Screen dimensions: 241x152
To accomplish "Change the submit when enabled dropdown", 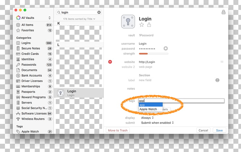I will tap(157, 123).
